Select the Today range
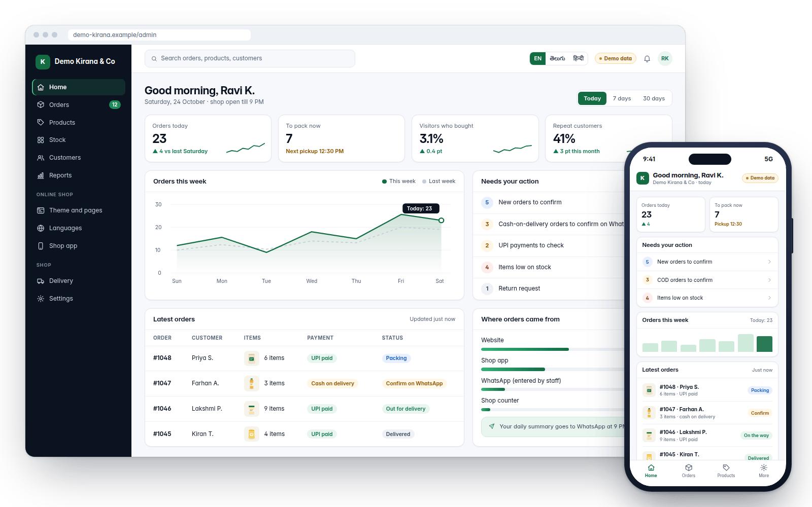This screenshot has height=507, width=812. tap(592, 98)
